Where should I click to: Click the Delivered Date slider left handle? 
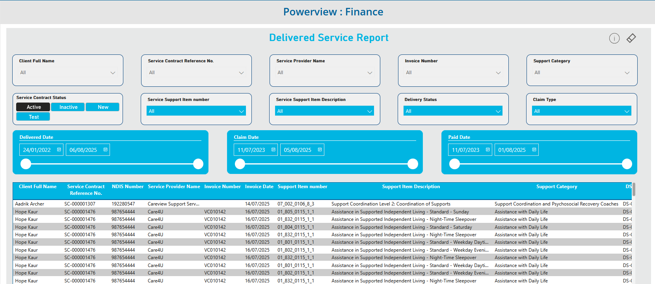coord(26,164)
